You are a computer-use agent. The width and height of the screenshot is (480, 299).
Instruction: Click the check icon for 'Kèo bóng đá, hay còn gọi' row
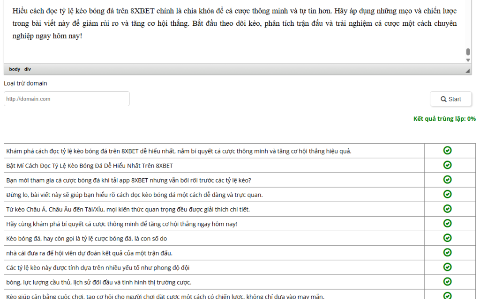[x=447, y=238]
